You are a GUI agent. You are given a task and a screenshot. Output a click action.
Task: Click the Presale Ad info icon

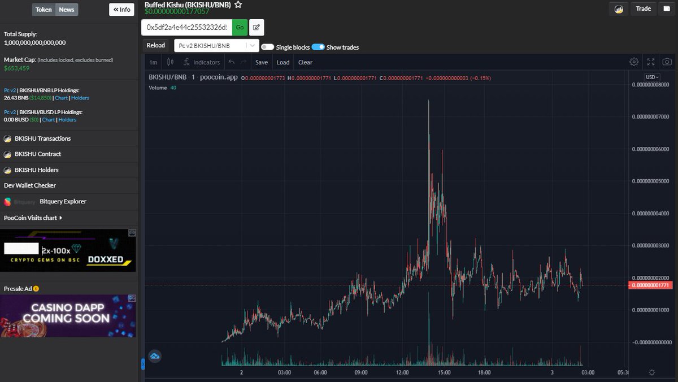(36, 289)
